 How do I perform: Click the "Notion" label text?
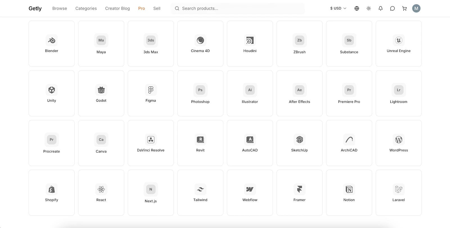[x=349, y=200]
